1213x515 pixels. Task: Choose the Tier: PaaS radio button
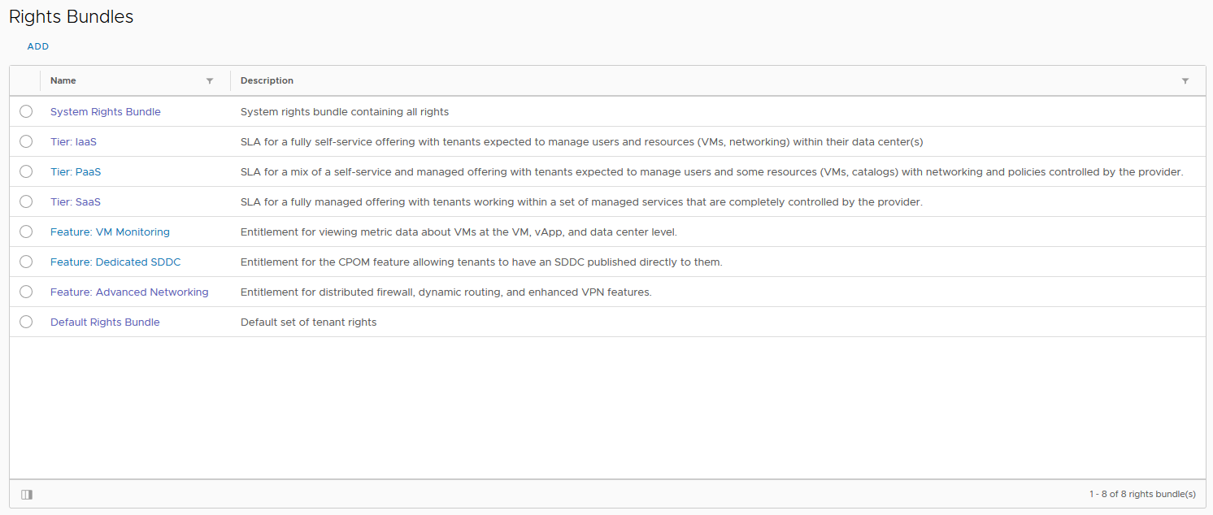(26, 171)
